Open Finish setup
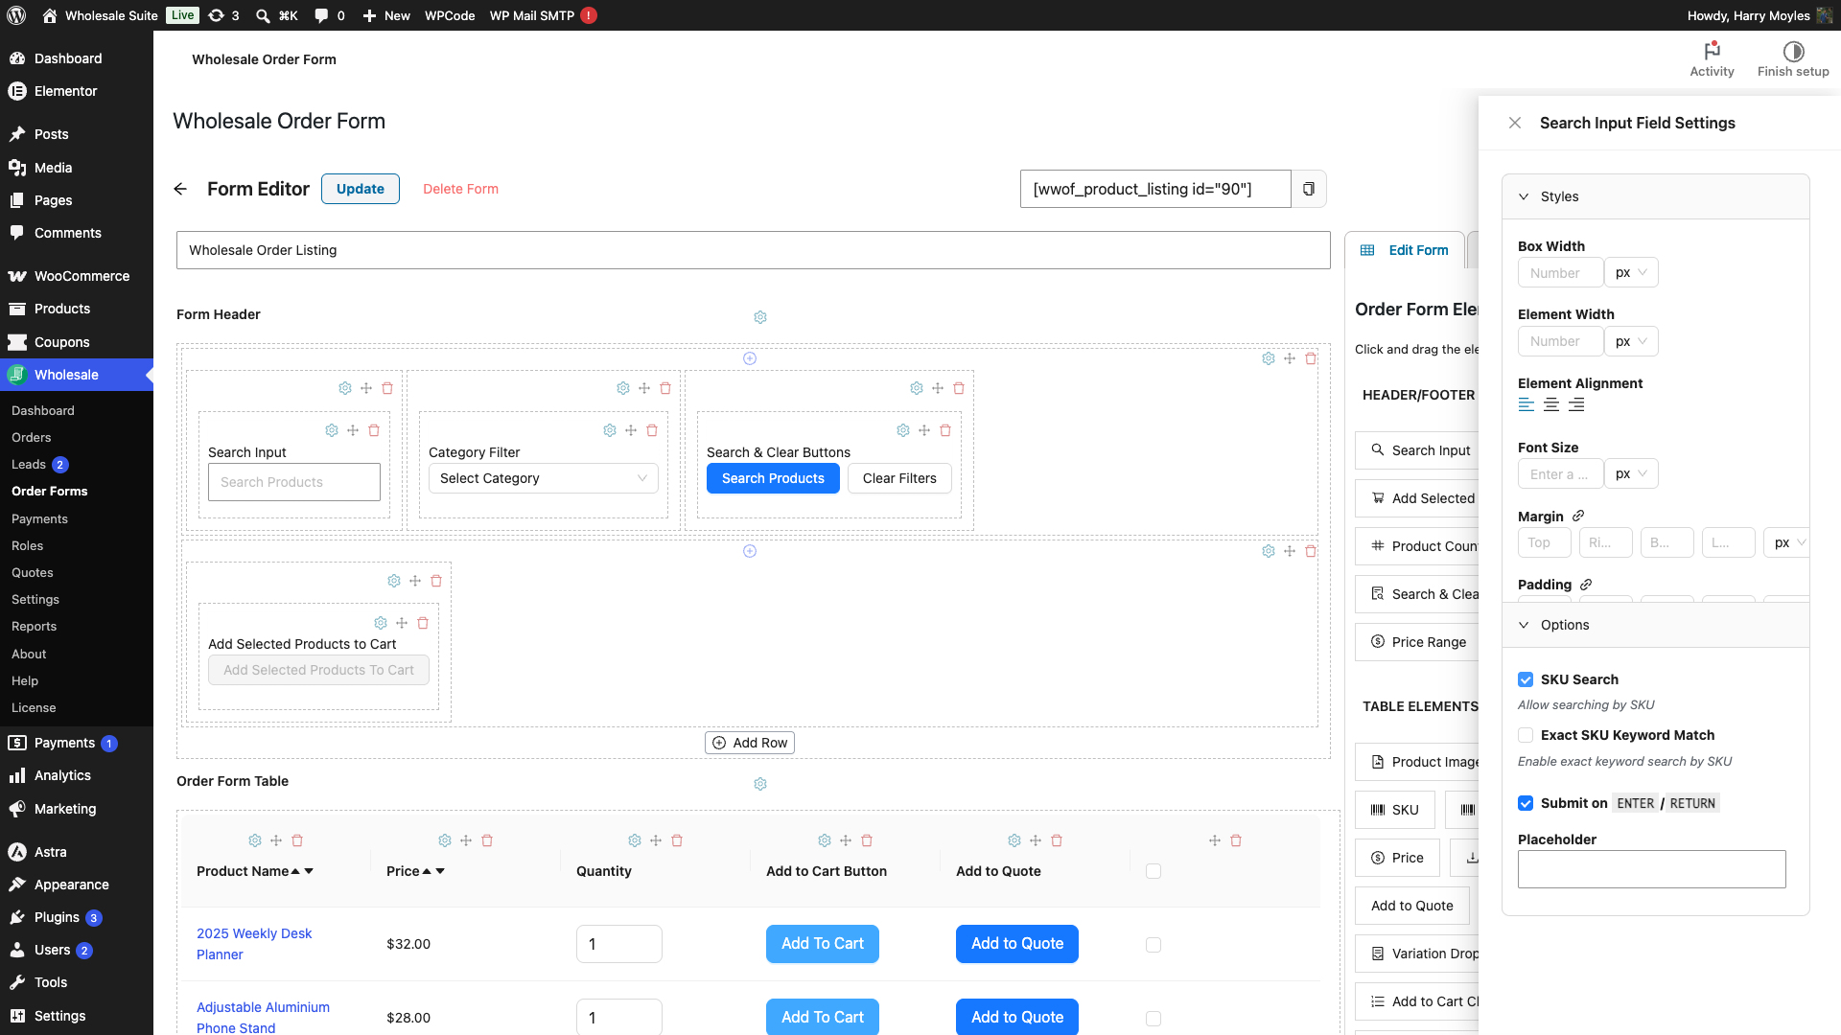 click(1793, 59)
